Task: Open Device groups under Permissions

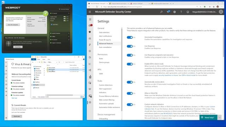Action: (104, 62)
